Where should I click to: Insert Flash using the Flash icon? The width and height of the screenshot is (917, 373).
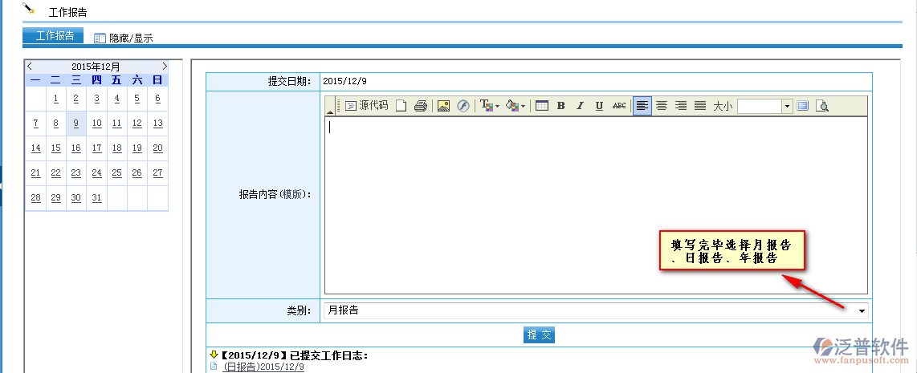pos(463,106)
